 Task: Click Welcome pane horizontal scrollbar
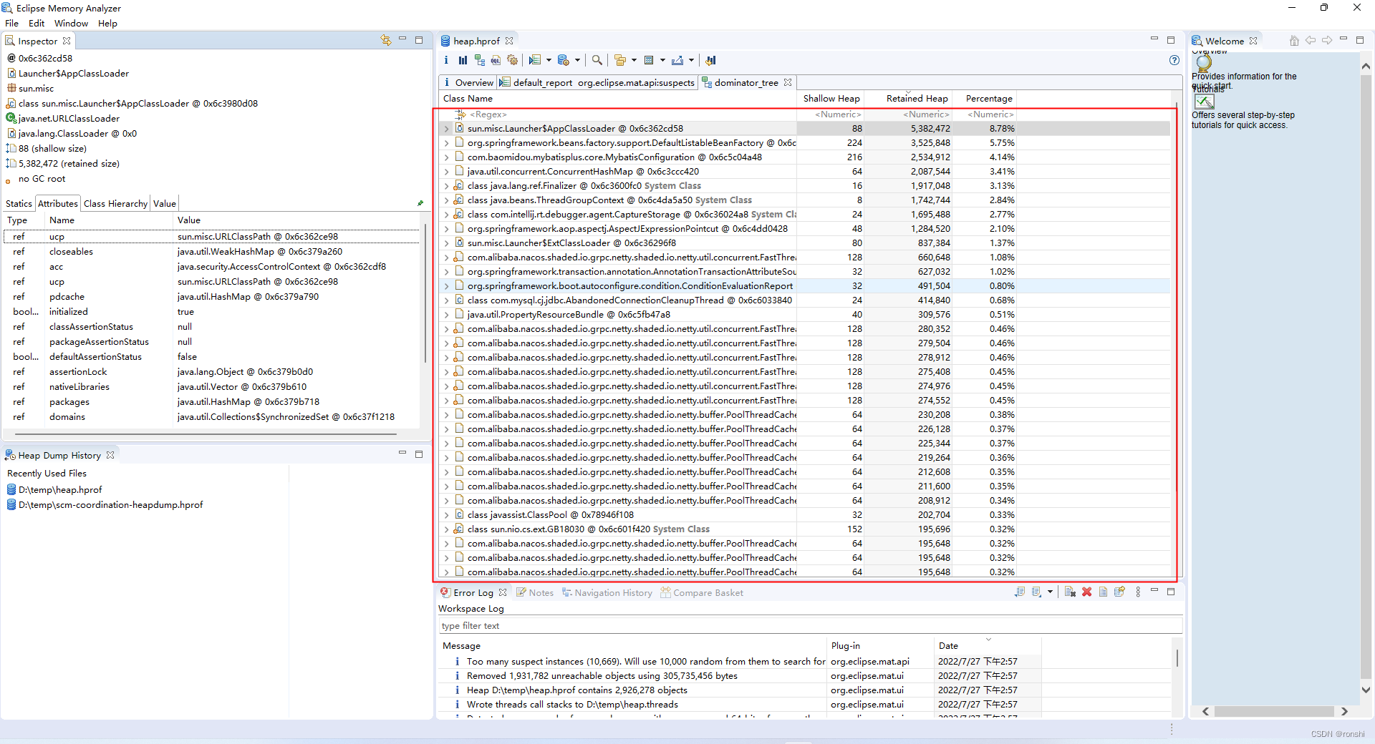1275,711
